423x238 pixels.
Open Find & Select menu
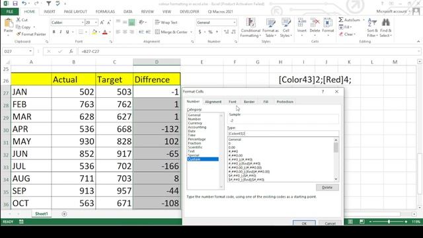coord(385,28)
